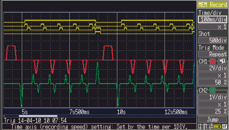This screenshot has height=130, width=229.
Task: Open the CH1 2V/div range setting
Action: point(213,68)
